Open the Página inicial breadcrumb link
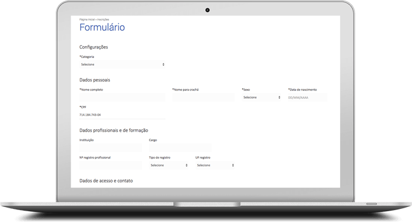This screenshot has height=222, width=412. [87, 20]
